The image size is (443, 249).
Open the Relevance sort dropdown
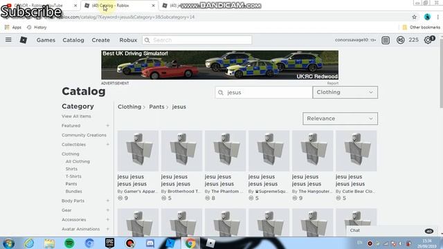340,118
